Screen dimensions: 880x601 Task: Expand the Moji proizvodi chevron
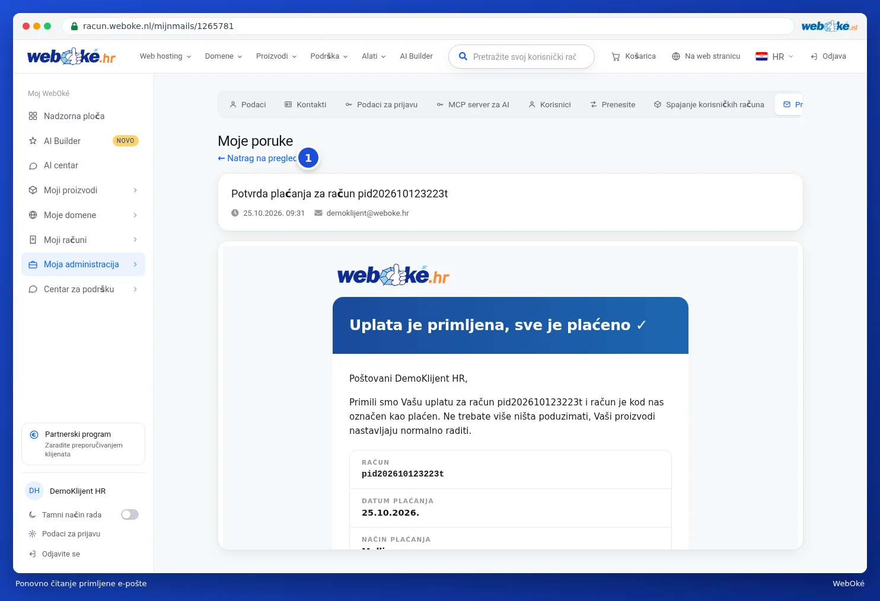pos(135,190)
